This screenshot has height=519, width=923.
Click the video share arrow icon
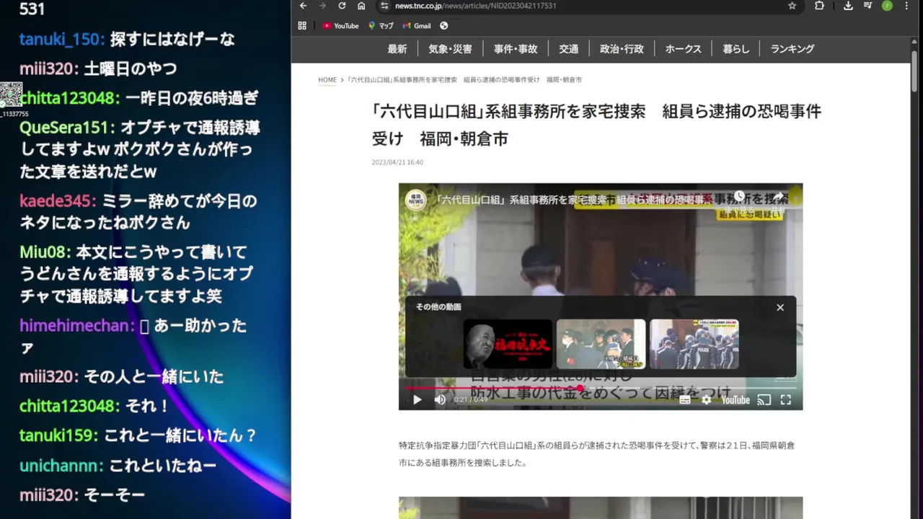click(778, 196)
